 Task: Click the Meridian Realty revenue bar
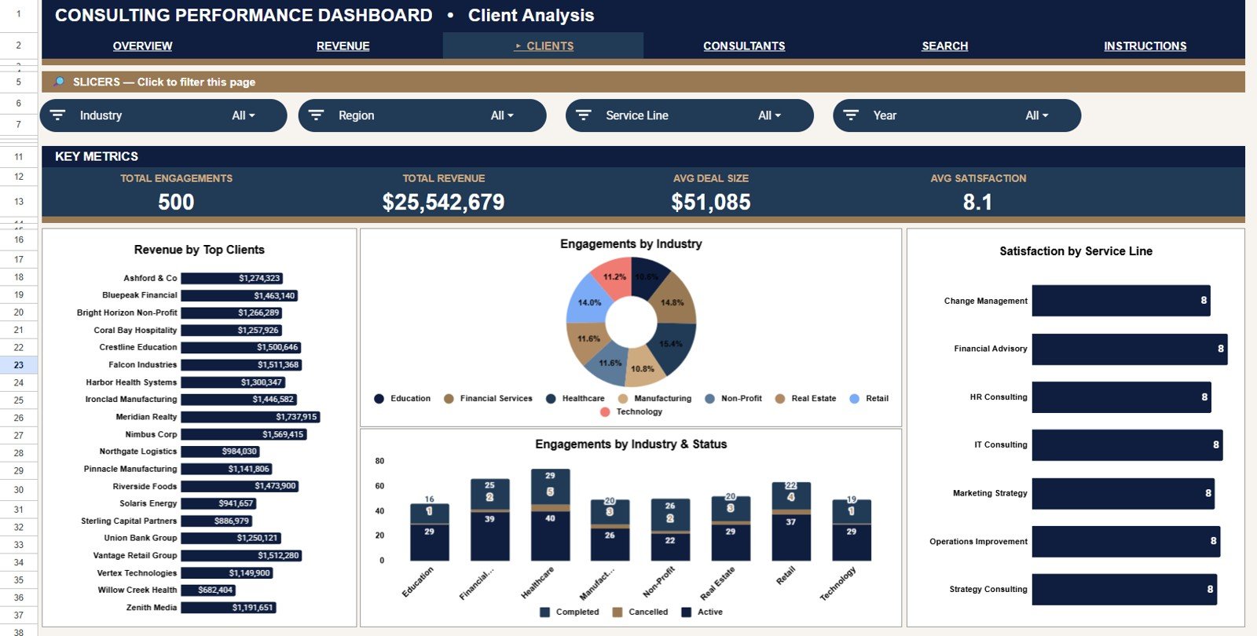point(251,417)
